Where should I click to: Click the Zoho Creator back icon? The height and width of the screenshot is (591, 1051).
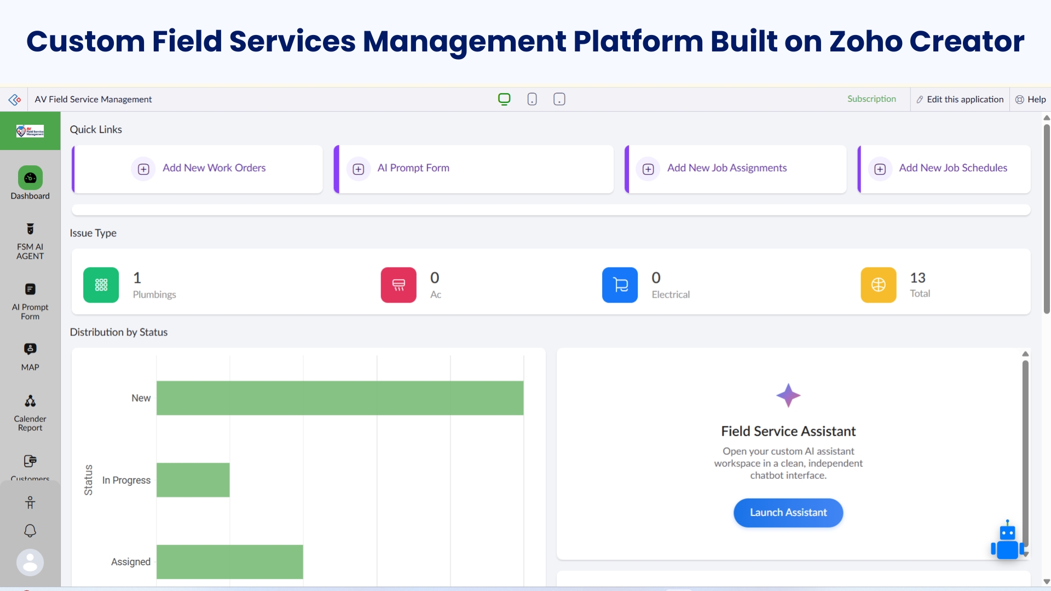15,100
